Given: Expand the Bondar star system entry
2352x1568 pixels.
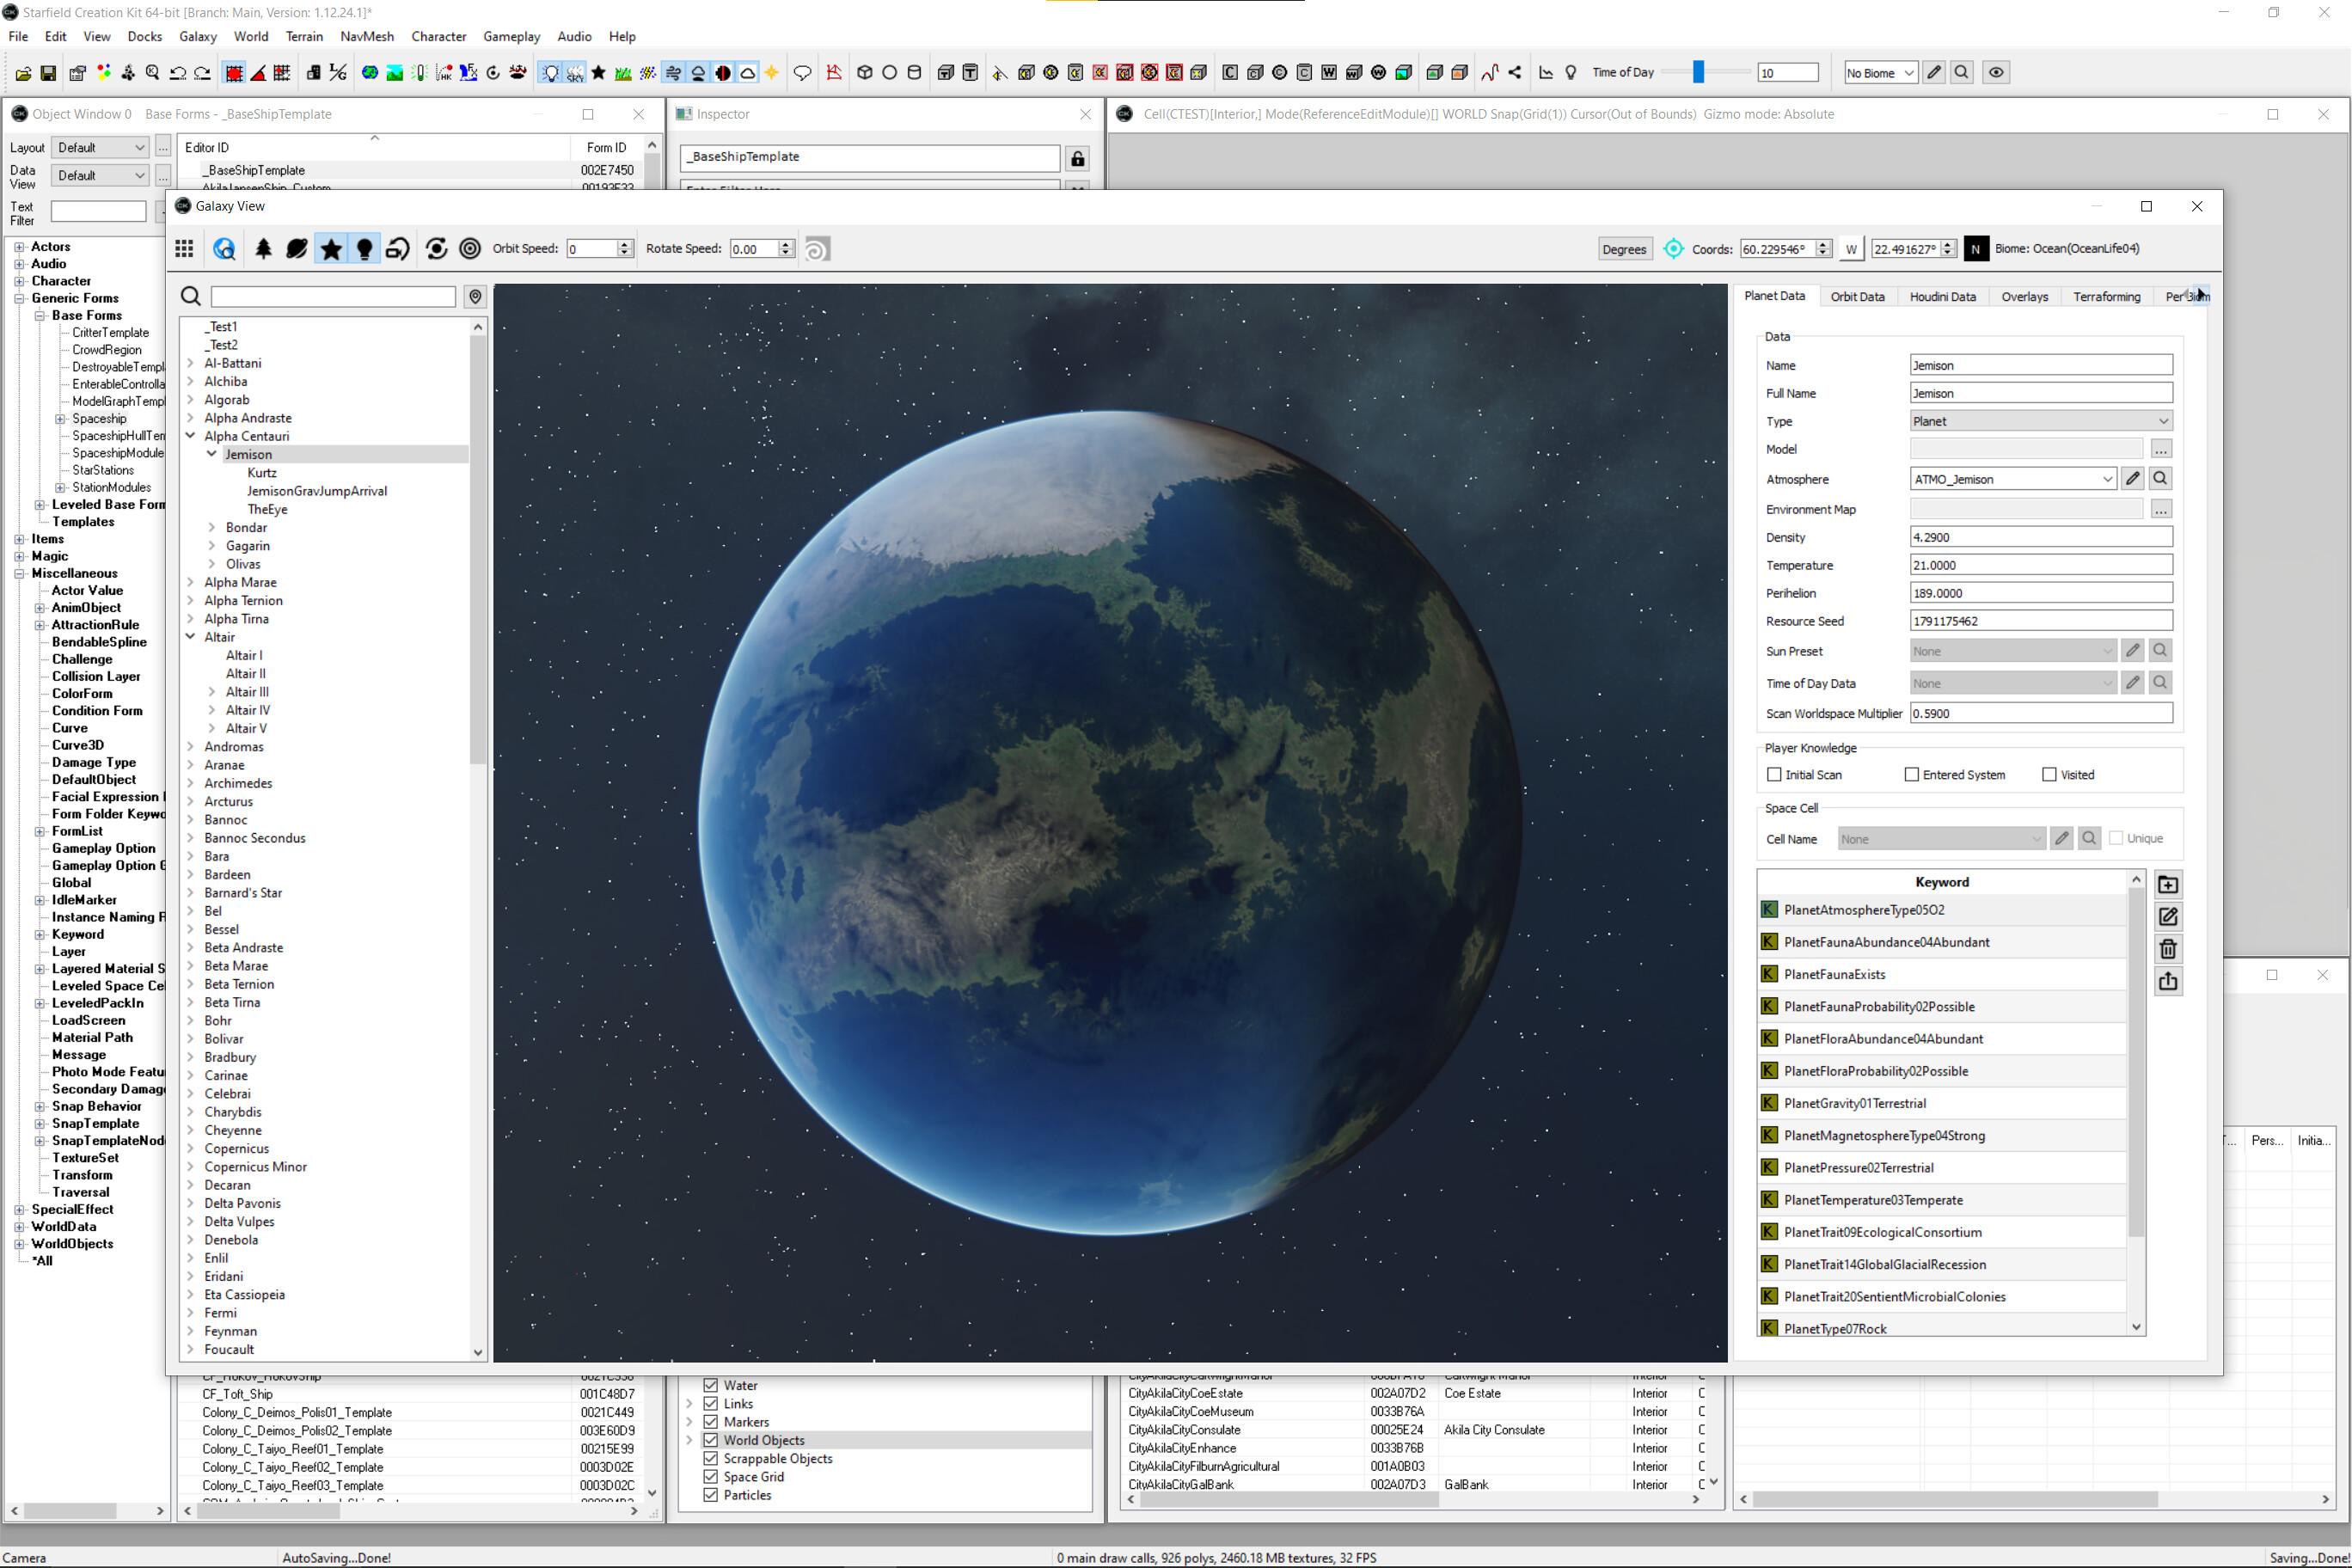Looking at the screenshot, I should [211, 527].
